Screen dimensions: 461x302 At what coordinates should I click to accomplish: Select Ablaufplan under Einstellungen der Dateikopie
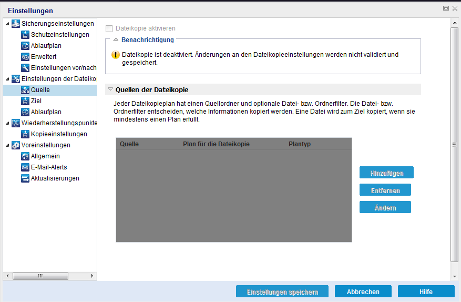pyautogui.click(x=46, y=112)
